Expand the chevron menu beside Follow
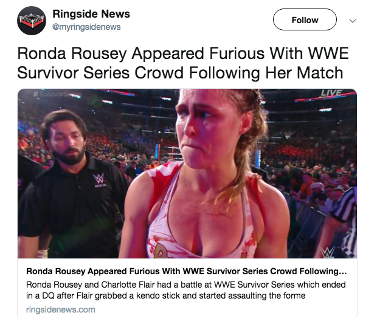Screen dimensions: 377x318 click(x=352, y=21)
